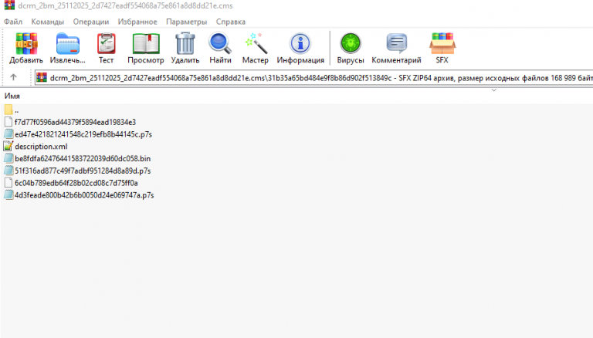
Task: Select file name 6c04b789edb64f28b02cd08c7d75ff0a
Action: point(76,183)
